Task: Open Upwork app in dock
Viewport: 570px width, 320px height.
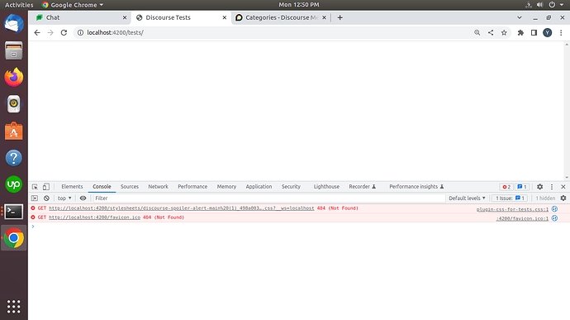Action: [14, 184]
